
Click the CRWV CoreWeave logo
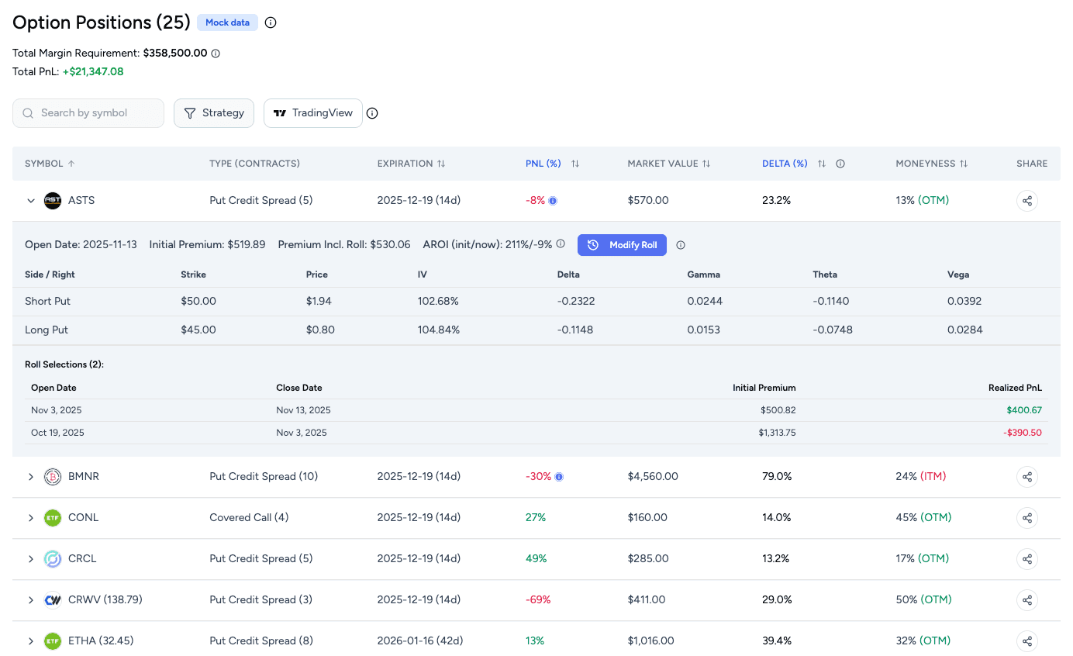point(52,599)
